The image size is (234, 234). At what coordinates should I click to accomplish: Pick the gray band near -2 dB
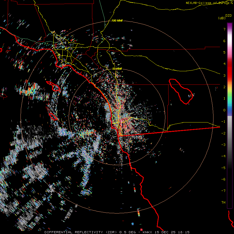click(230, 133)
